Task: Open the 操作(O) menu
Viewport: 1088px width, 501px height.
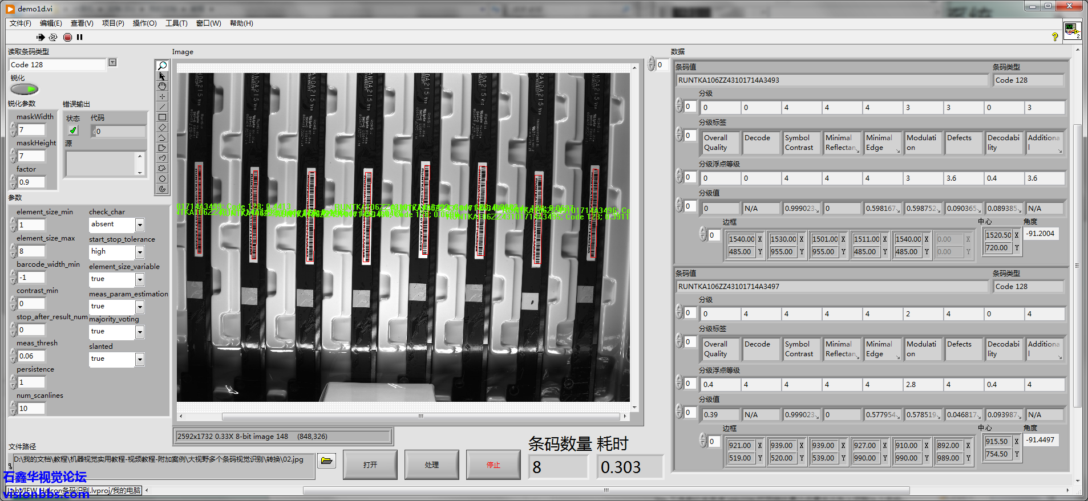Action: (144, 23)
